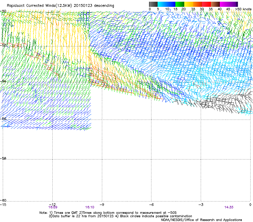Click the 'Times are GMT' note line
Image resolution: width=253 pixels, height=222 pixels.
tap(108, 213)
